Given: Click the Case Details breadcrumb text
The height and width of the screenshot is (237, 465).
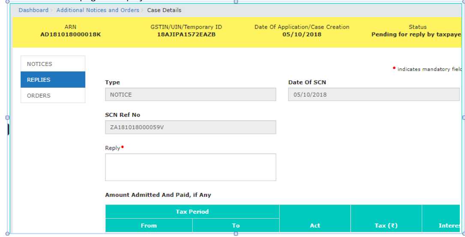Looking at the screenshot, I should coord(164,10).
